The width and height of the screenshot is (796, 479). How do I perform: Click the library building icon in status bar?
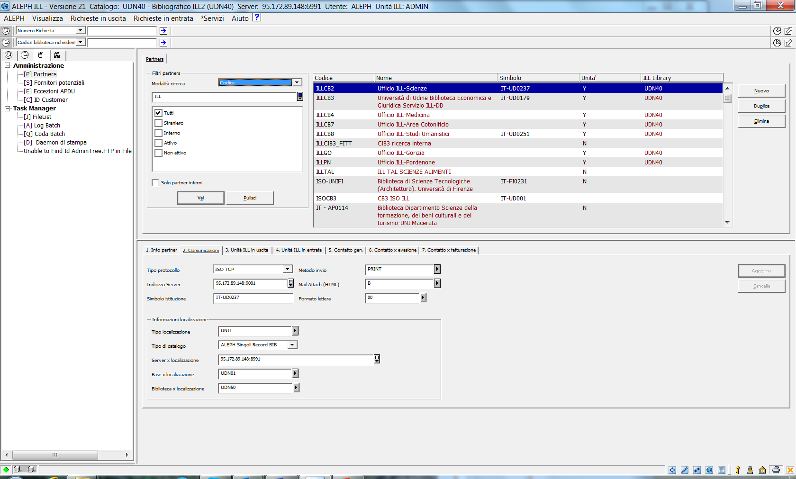[762, 470]
